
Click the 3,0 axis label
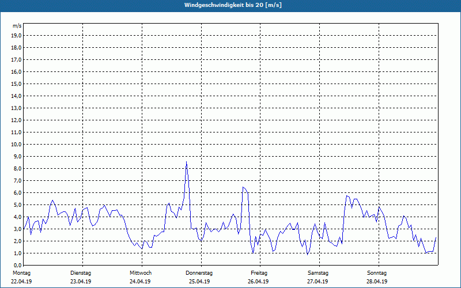point(18,229)
